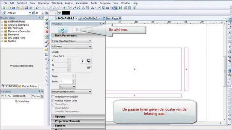Toggle the Show Edges checkbox
232x130 pixels.
tap(53, 104)
